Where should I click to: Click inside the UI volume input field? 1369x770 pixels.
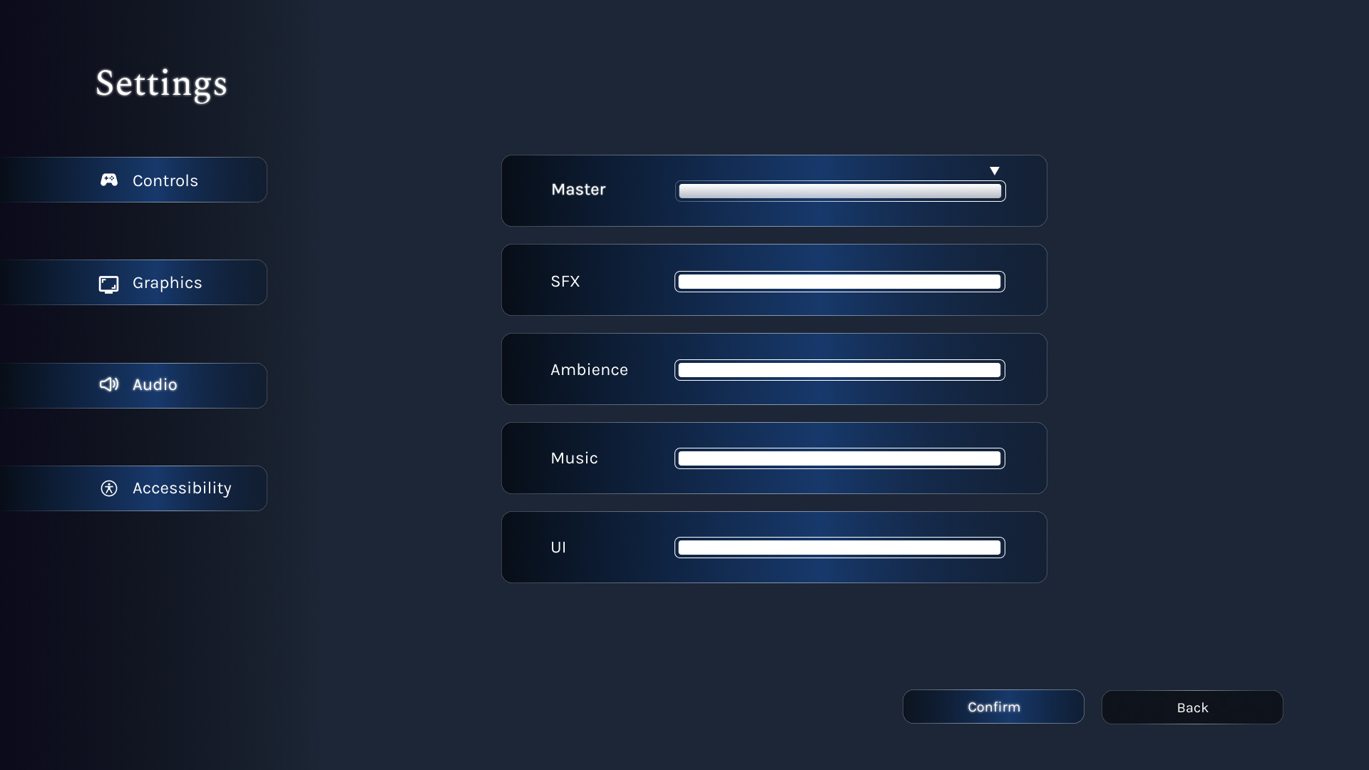click(x=840, y=547)
